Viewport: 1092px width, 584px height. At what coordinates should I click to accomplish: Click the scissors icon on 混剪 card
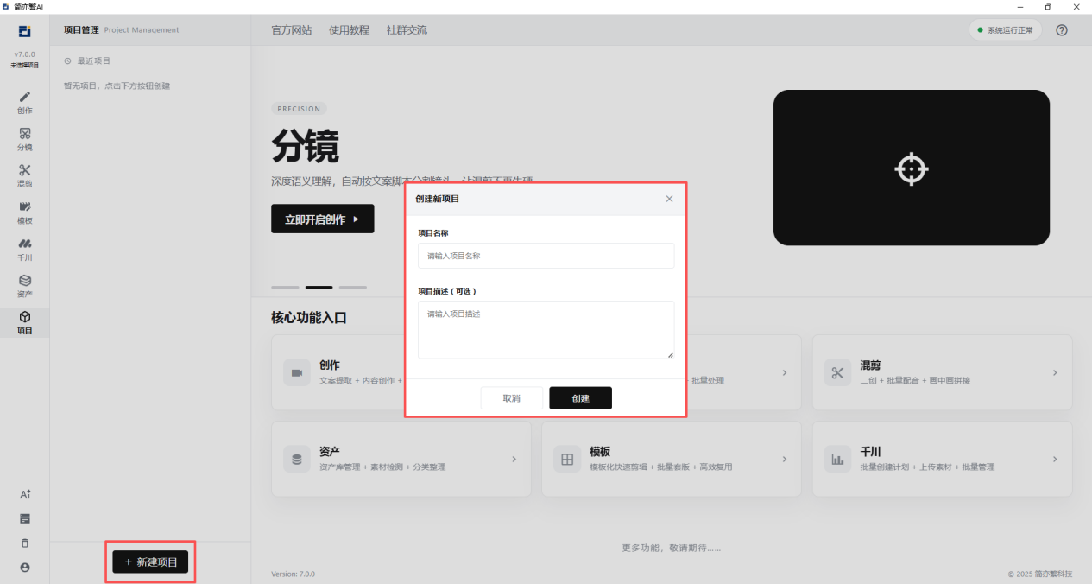(x=837, y=372)
